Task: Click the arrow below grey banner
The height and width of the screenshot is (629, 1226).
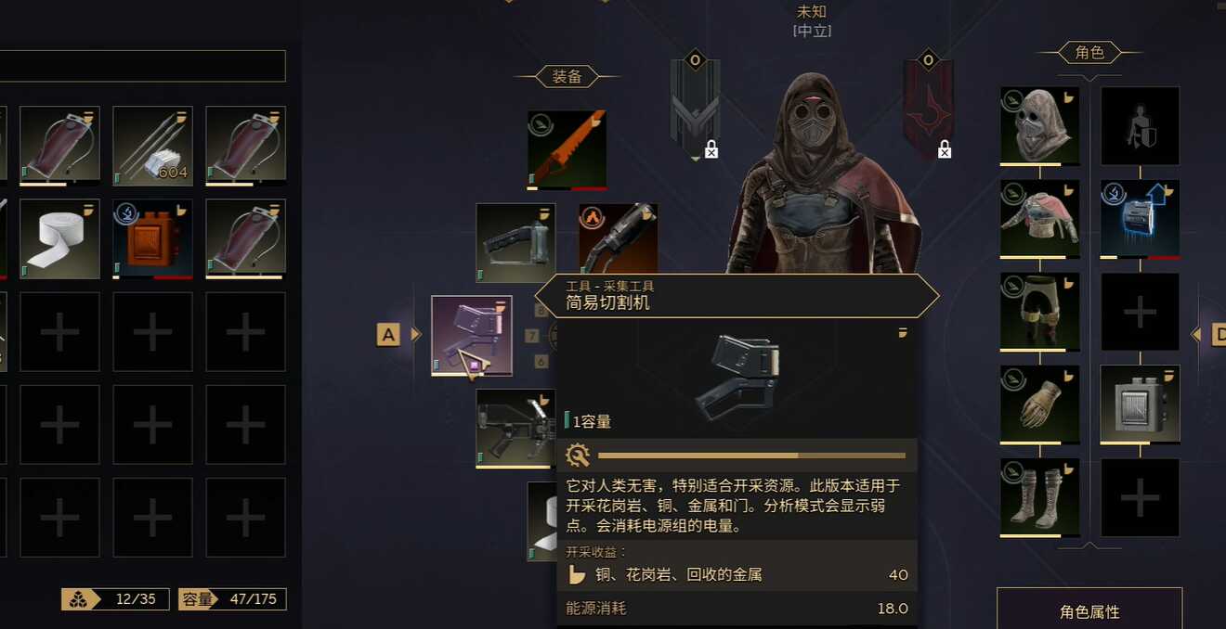Action: pos(696,160)
